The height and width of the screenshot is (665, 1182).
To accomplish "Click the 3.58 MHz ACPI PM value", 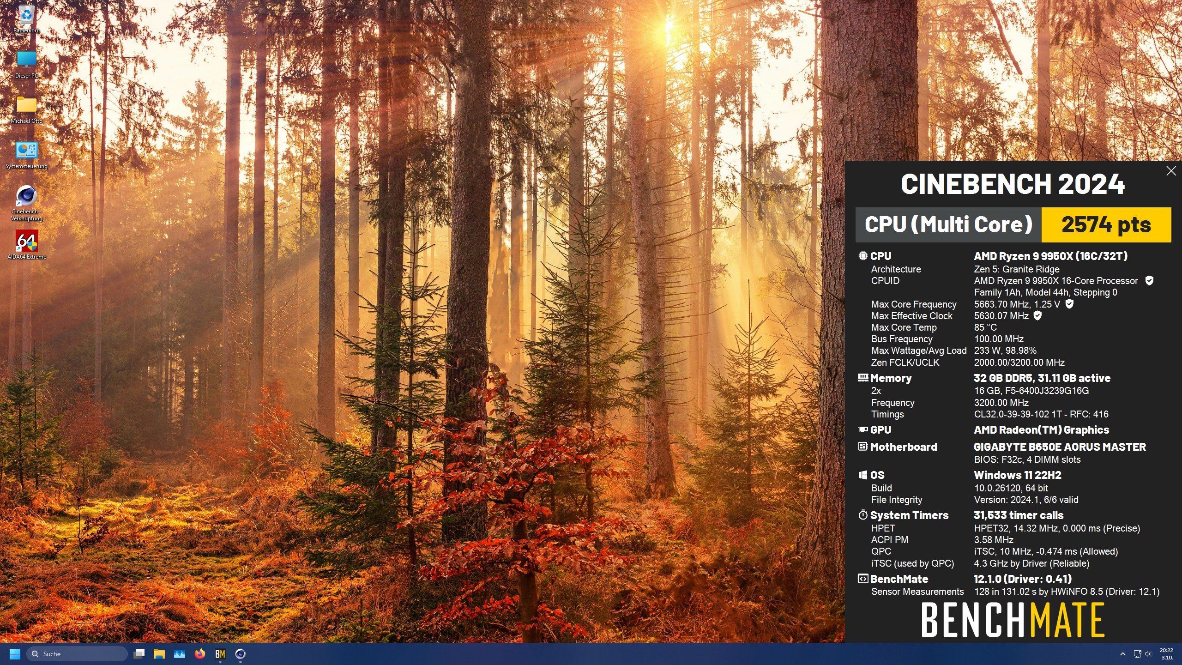I will 994,540.
